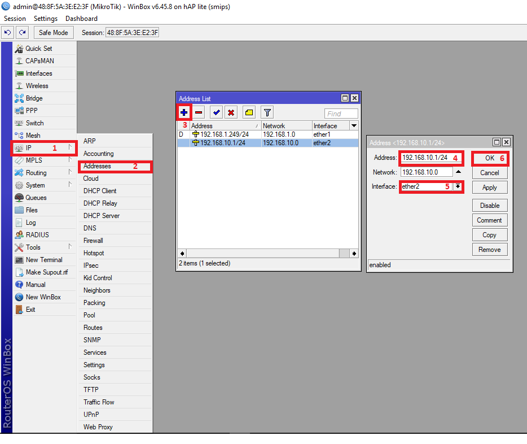Select the 192.168.1.249/24 address row
The image size is (527, 444).
pos(268,134)
